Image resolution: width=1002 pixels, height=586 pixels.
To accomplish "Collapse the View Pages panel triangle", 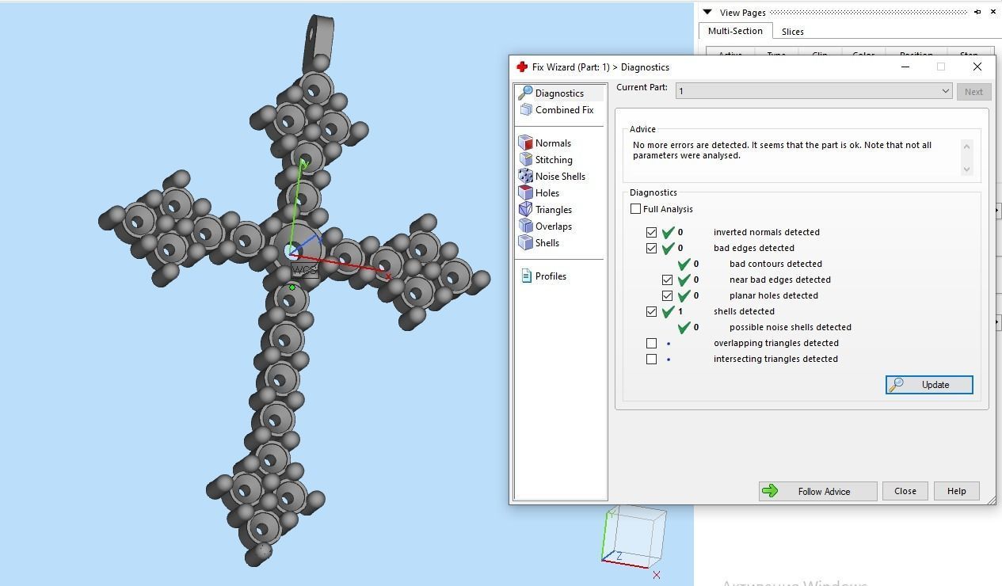I will (x=707, y=12).
